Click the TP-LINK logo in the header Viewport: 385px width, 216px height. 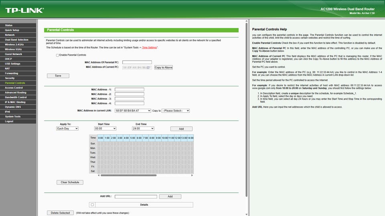pyautogui.click(x=24, y=10)
